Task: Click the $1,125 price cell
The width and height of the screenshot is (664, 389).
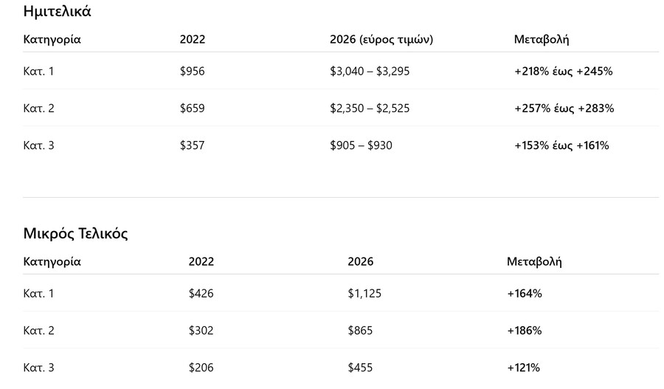Action: pos(364,294)
